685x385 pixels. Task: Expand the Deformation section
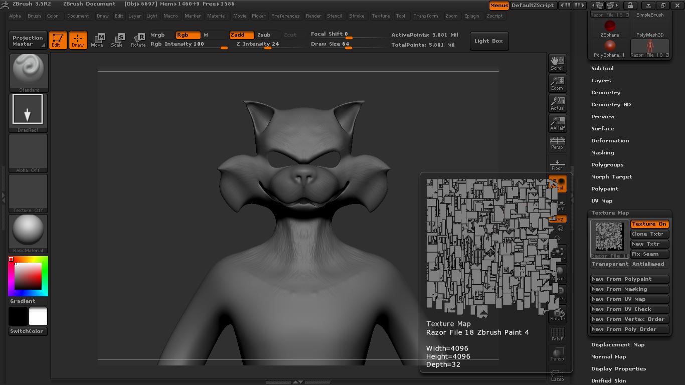click(x=610, y=141)
